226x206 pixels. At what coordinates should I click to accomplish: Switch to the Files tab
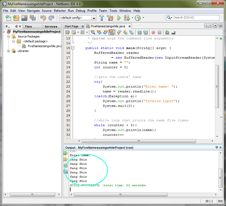point(32,27)
